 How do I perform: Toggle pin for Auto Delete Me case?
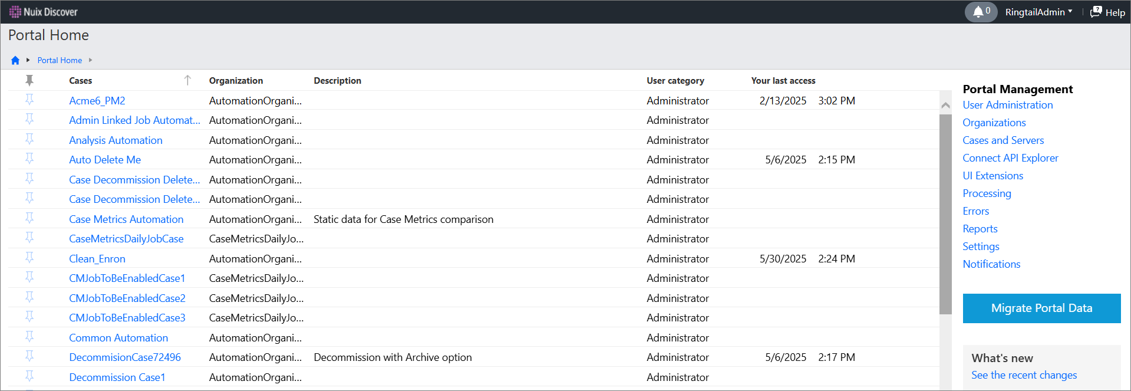pyautogui.click(x=29, y=159)
